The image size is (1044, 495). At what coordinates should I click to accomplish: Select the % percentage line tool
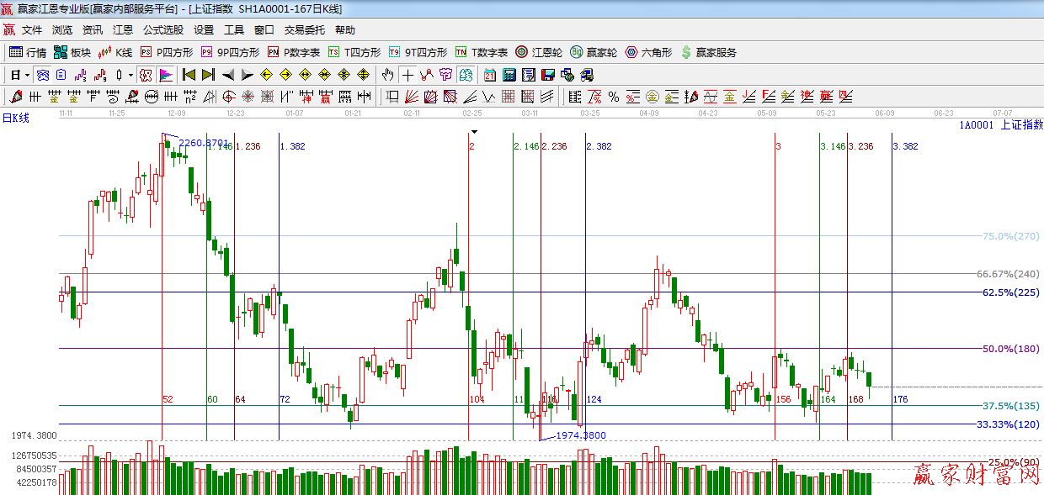click(x=614, y=97)
